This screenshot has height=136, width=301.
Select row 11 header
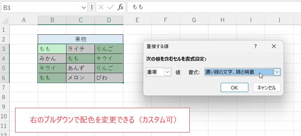coord(5,126)
